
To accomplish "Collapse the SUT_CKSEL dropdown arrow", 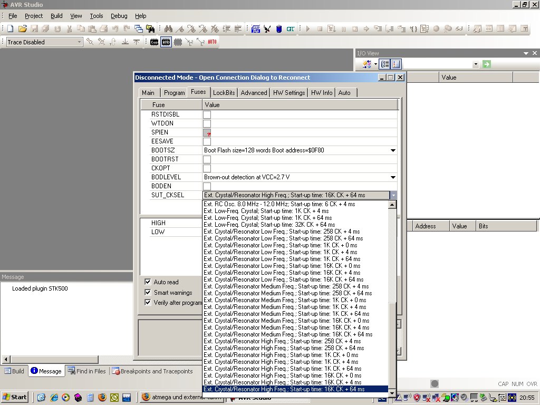I will click(x=393, y=195).
